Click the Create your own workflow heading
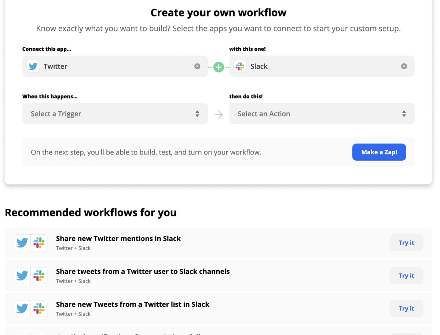 (219, 12)
